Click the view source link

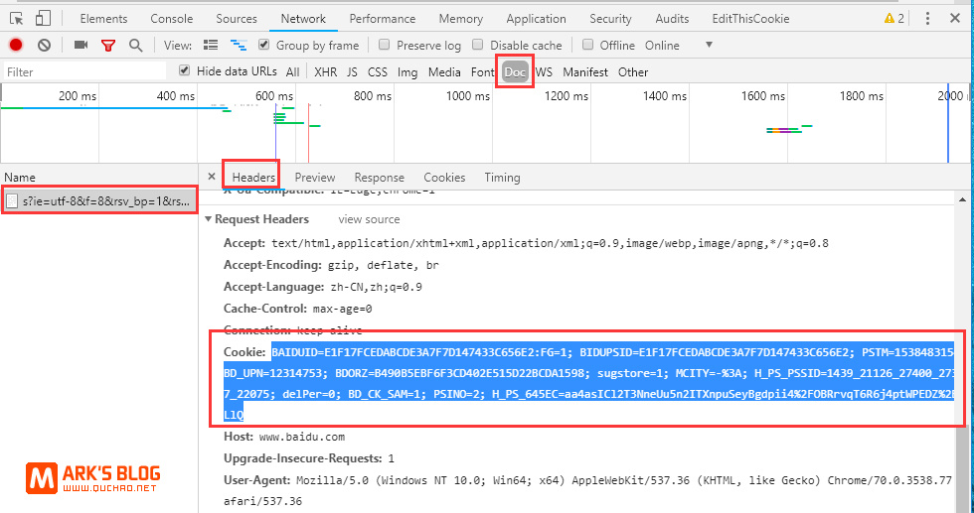pyautogui.click(x=369, y=219)
